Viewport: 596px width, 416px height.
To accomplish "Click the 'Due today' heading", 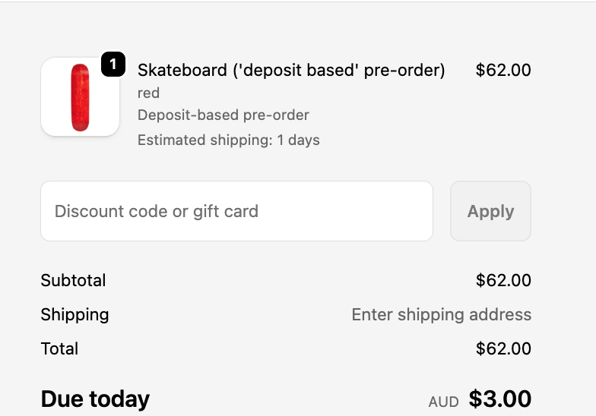I will point(95,399).
